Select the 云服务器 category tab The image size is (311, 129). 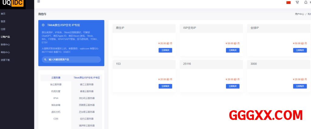tap(56, 78)
